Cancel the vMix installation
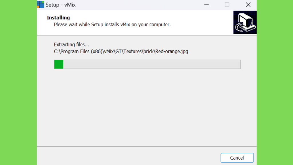Viewport: 293px width, 165px height. point(237,158)
